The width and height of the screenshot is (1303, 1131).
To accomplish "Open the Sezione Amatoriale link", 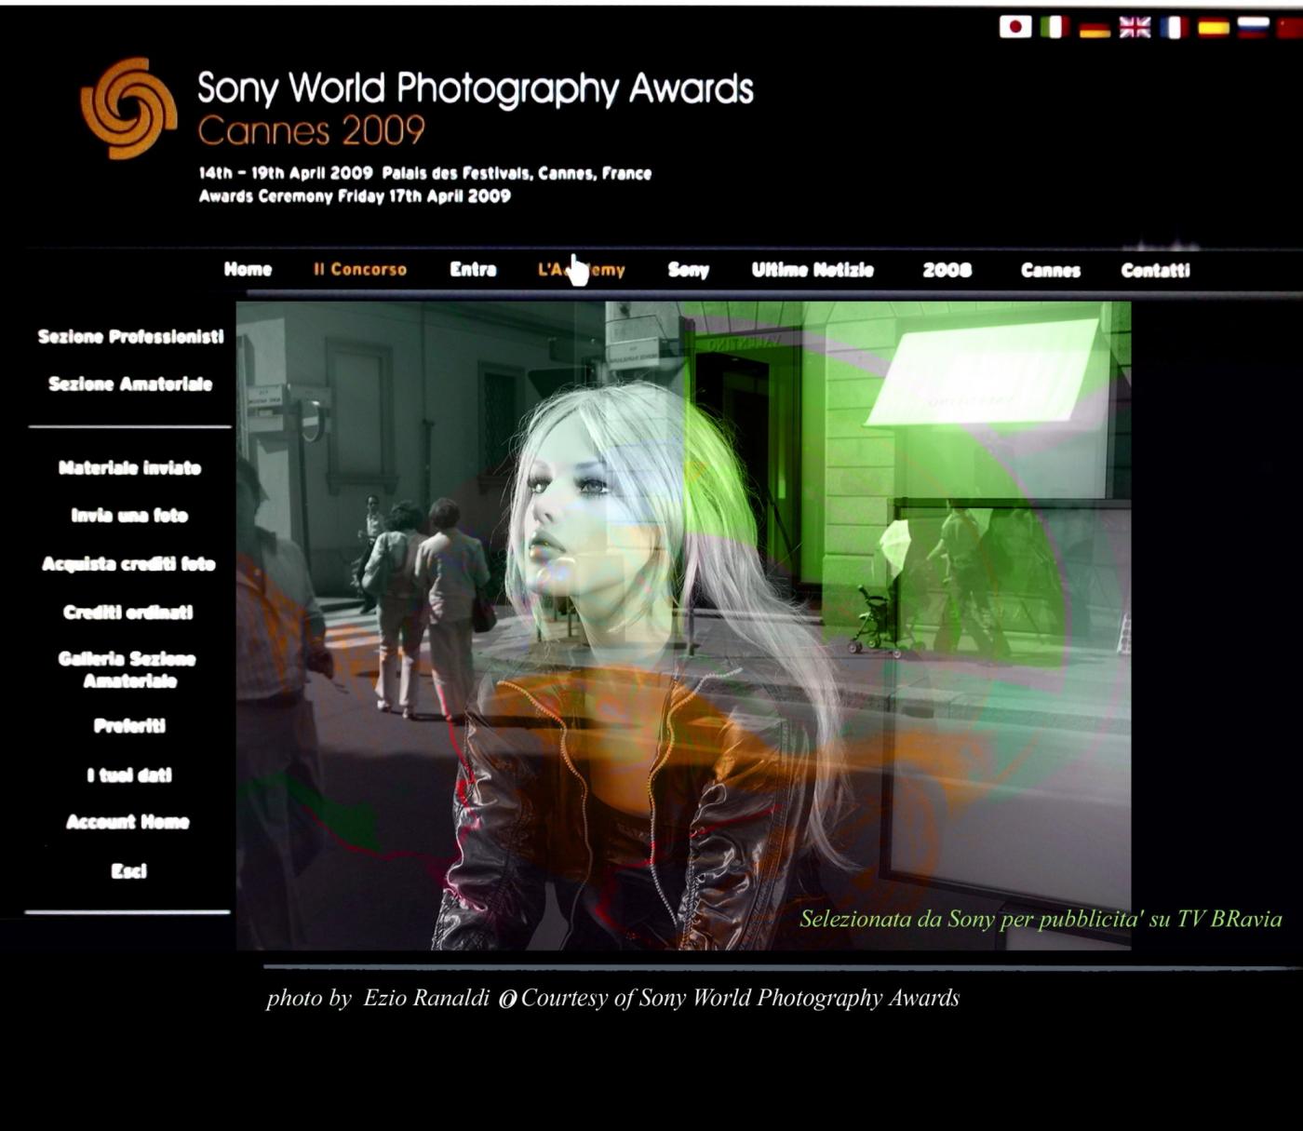I will (130, 384).
